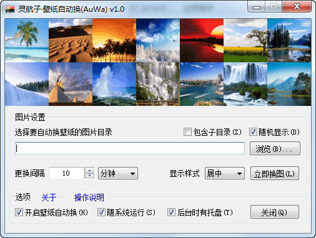316x238 pixels.
Task: Select the pine trees mountain lake thumbnail
Action: point(289,40)
